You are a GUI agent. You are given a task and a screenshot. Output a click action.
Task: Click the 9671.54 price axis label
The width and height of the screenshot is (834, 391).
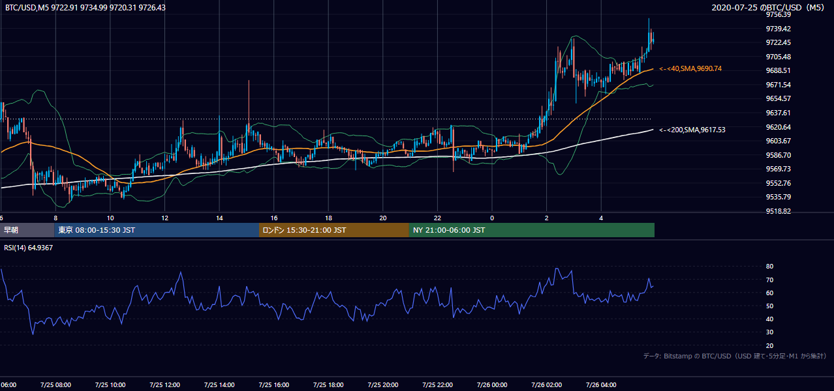(x=779, y=85)
